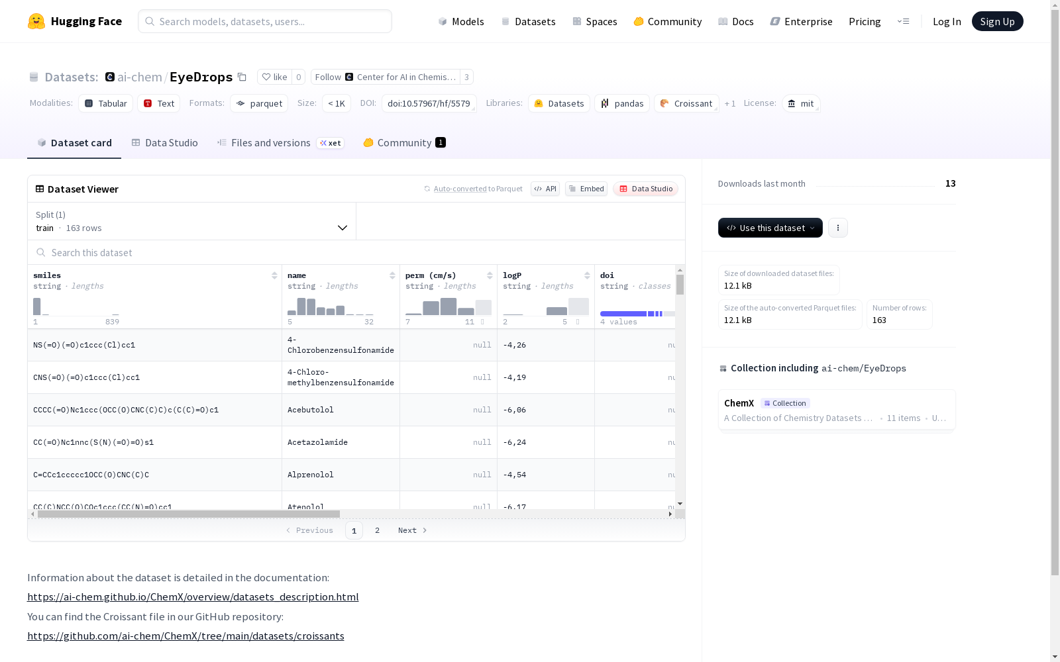Click the Hugging Face logo icon

click(x=36, y=21)
